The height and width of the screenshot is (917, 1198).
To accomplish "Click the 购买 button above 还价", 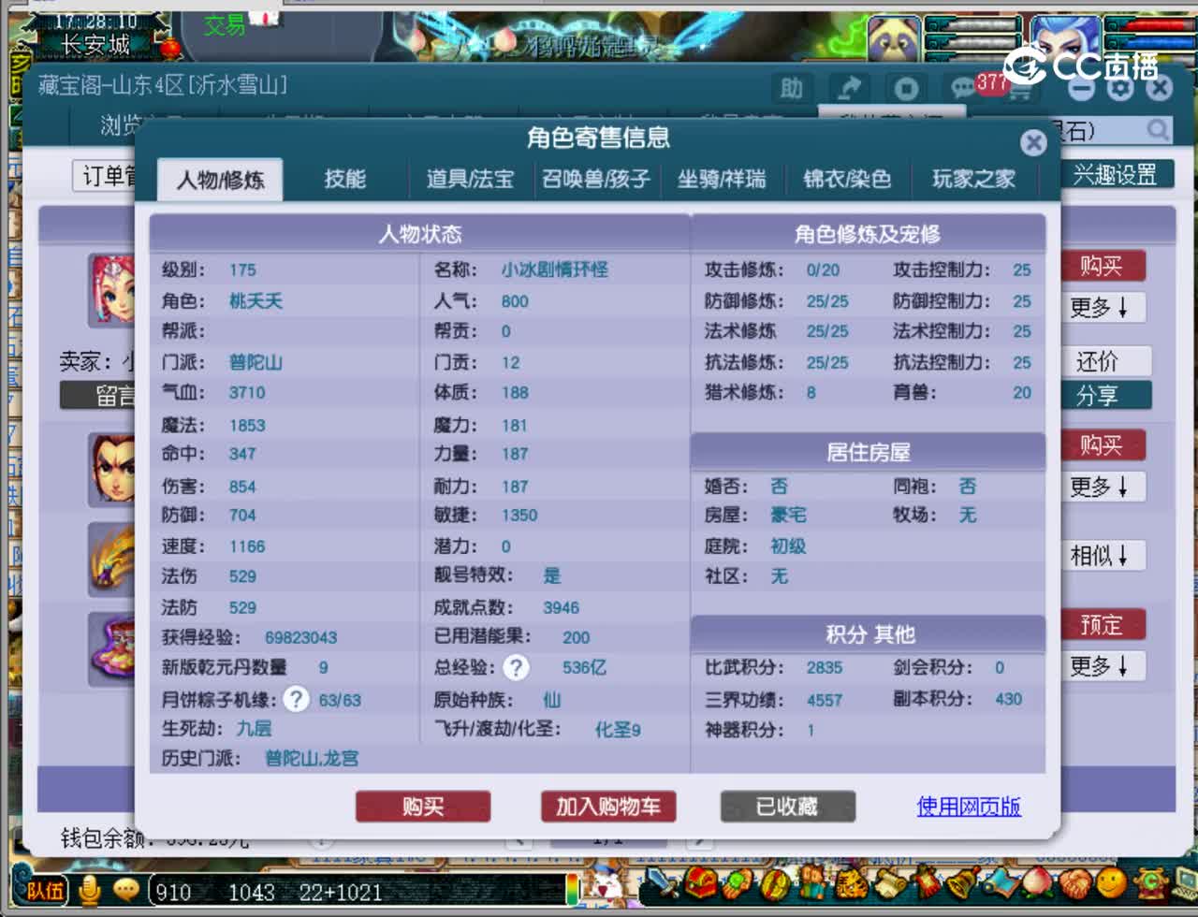I will coord(1103,266).
